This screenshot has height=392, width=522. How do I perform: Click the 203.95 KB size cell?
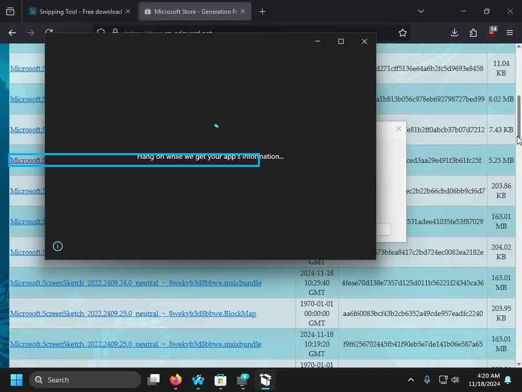501,313
